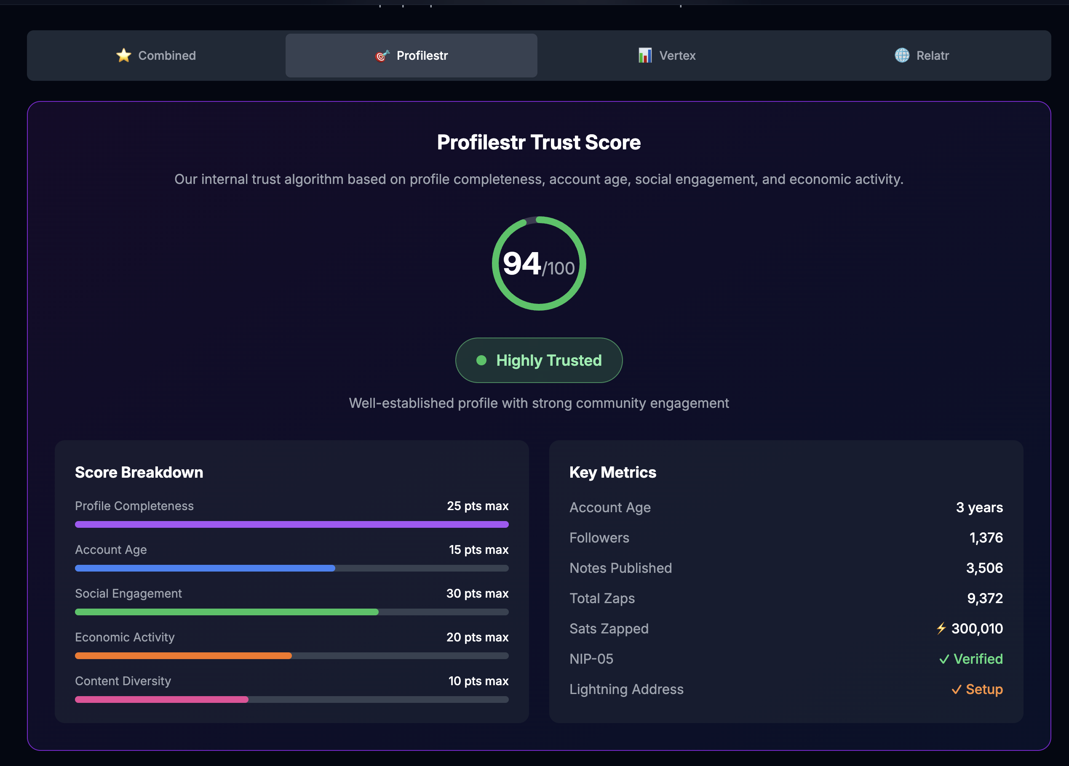
Task: Click the green Social Engagement bar
Action: click(226, 612)
